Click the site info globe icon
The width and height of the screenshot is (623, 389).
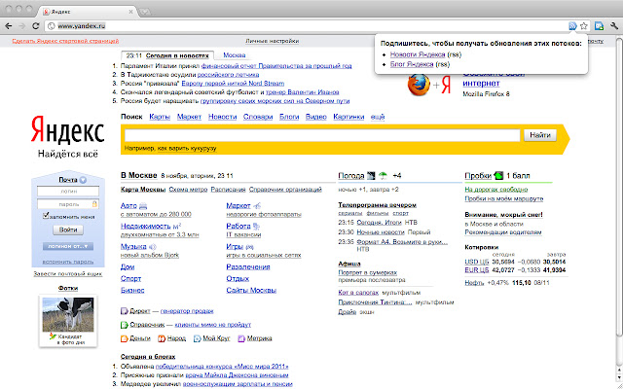[x=51, y=26]
